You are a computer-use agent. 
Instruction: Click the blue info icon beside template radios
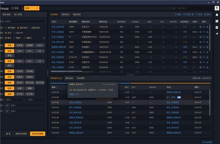(44, 38)
